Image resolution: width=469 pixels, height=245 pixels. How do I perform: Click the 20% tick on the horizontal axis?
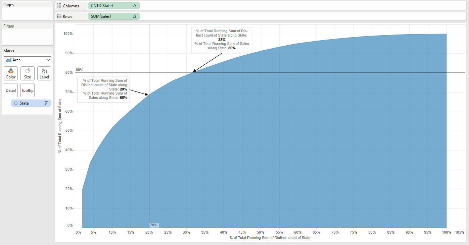pyautogui.click(x=149, y=232)
